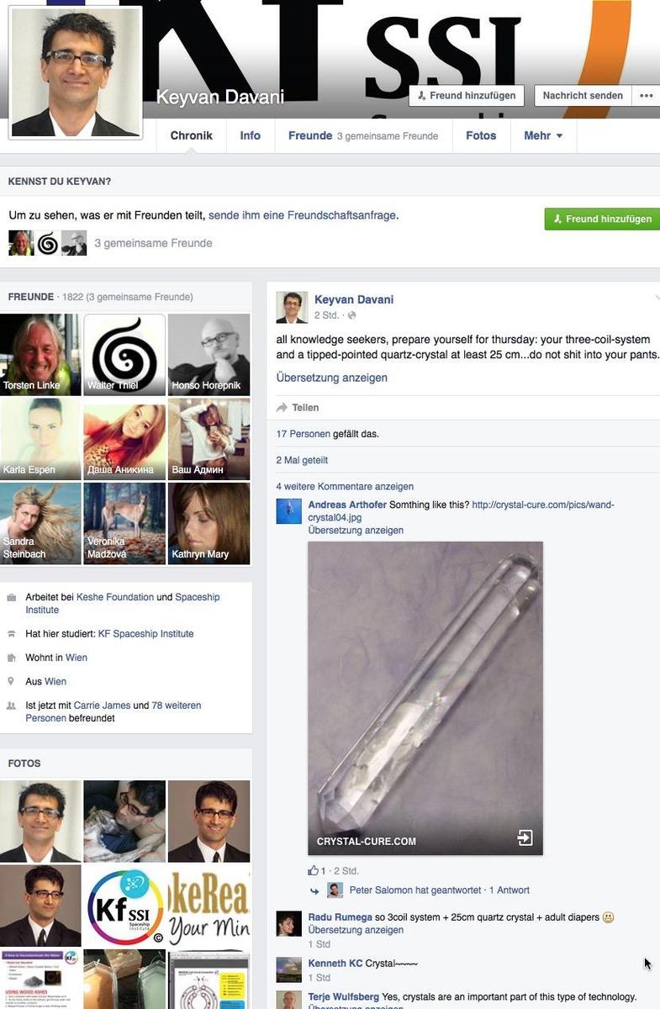
Task: Open Honso Horepnik friend thumbnail
Action: (209, 355)
